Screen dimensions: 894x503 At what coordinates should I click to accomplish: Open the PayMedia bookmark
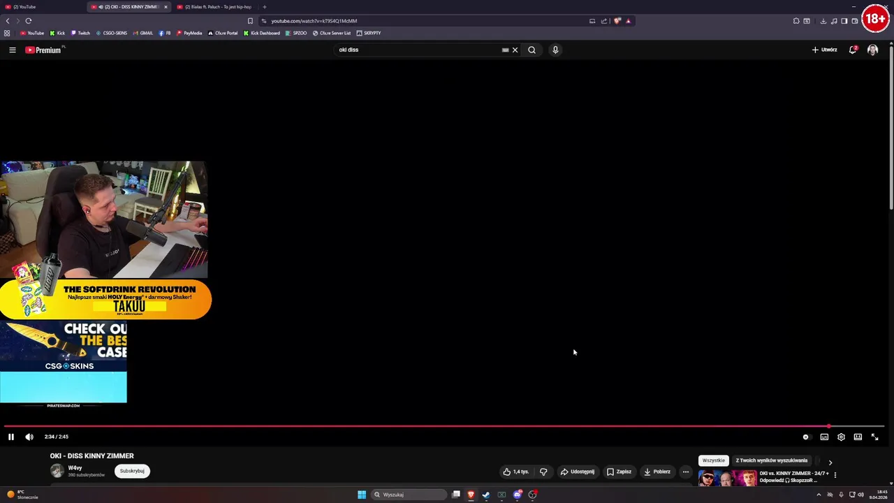pos(189,33)
